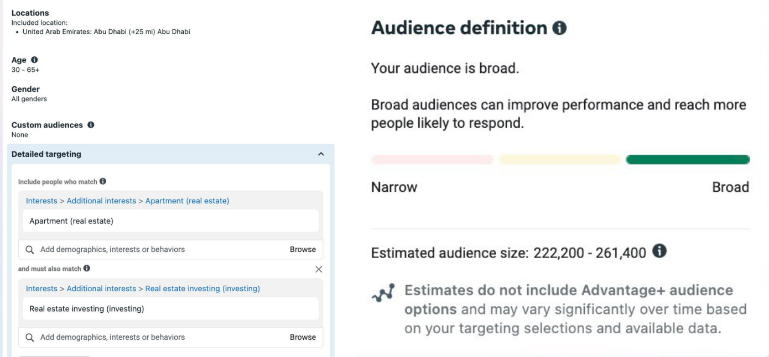Image resolution: width=769 pixels, height=357 pixels.
Task: Click the green Broad segment of audience meter
Action: (x=688, y=160)
